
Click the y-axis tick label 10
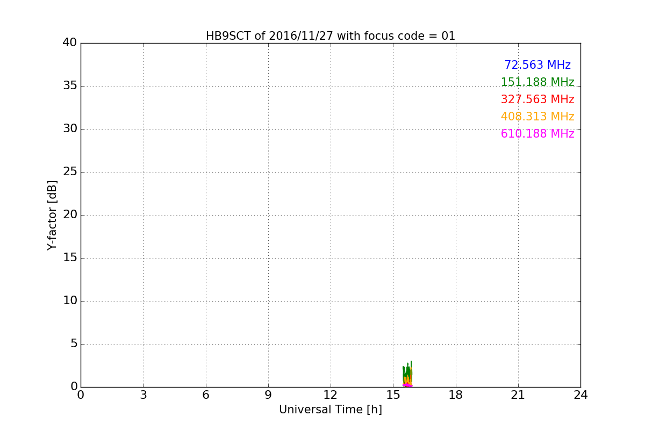pos(70,300)
